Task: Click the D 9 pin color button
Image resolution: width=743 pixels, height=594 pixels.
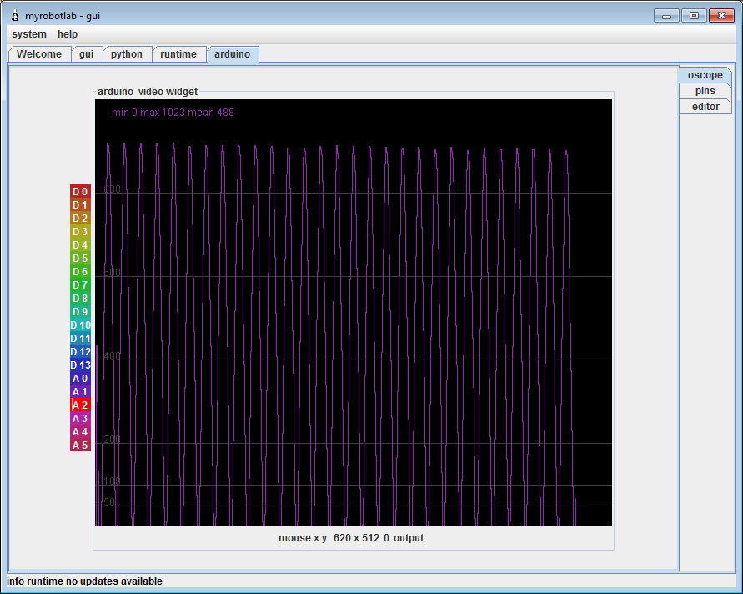Action: point(81,311)
